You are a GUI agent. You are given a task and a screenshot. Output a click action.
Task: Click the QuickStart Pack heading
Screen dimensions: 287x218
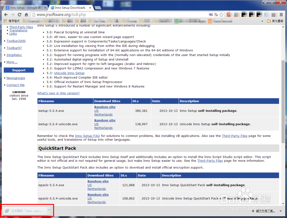pos(57,148)
